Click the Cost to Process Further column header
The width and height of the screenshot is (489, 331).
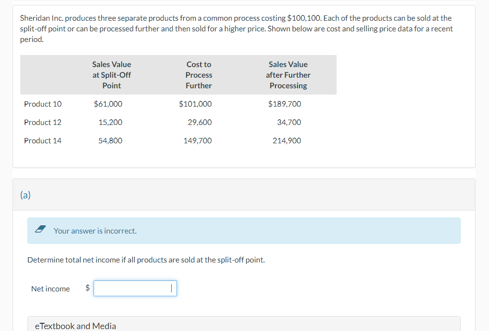pos(198,75)
